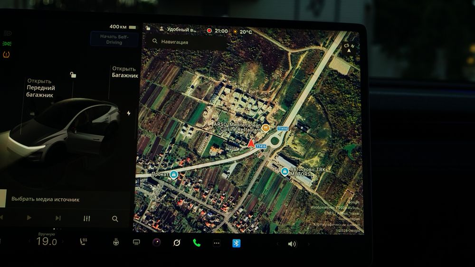475x267 pixels.
Task: Tap the navigation search magnifier icon
Action: tap(155, 41)
